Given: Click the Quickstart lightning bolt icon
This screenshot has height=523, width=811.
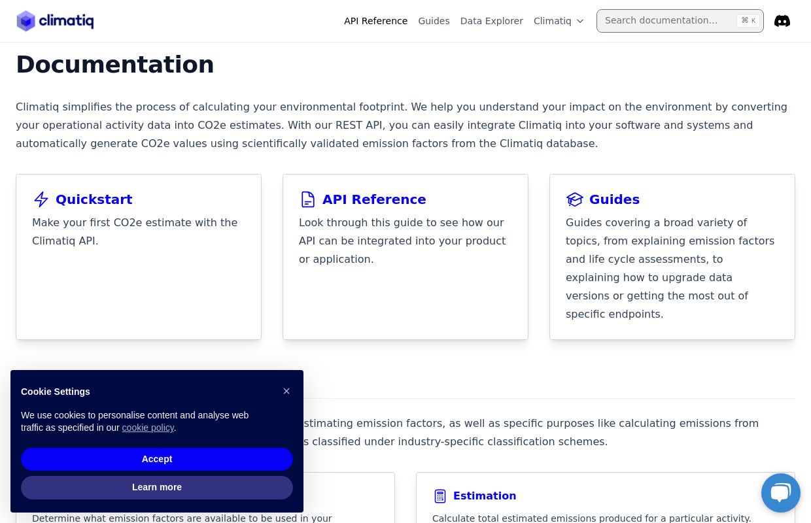Looking at the screenshot, I should pyautogui.click(x=41, y=199).
